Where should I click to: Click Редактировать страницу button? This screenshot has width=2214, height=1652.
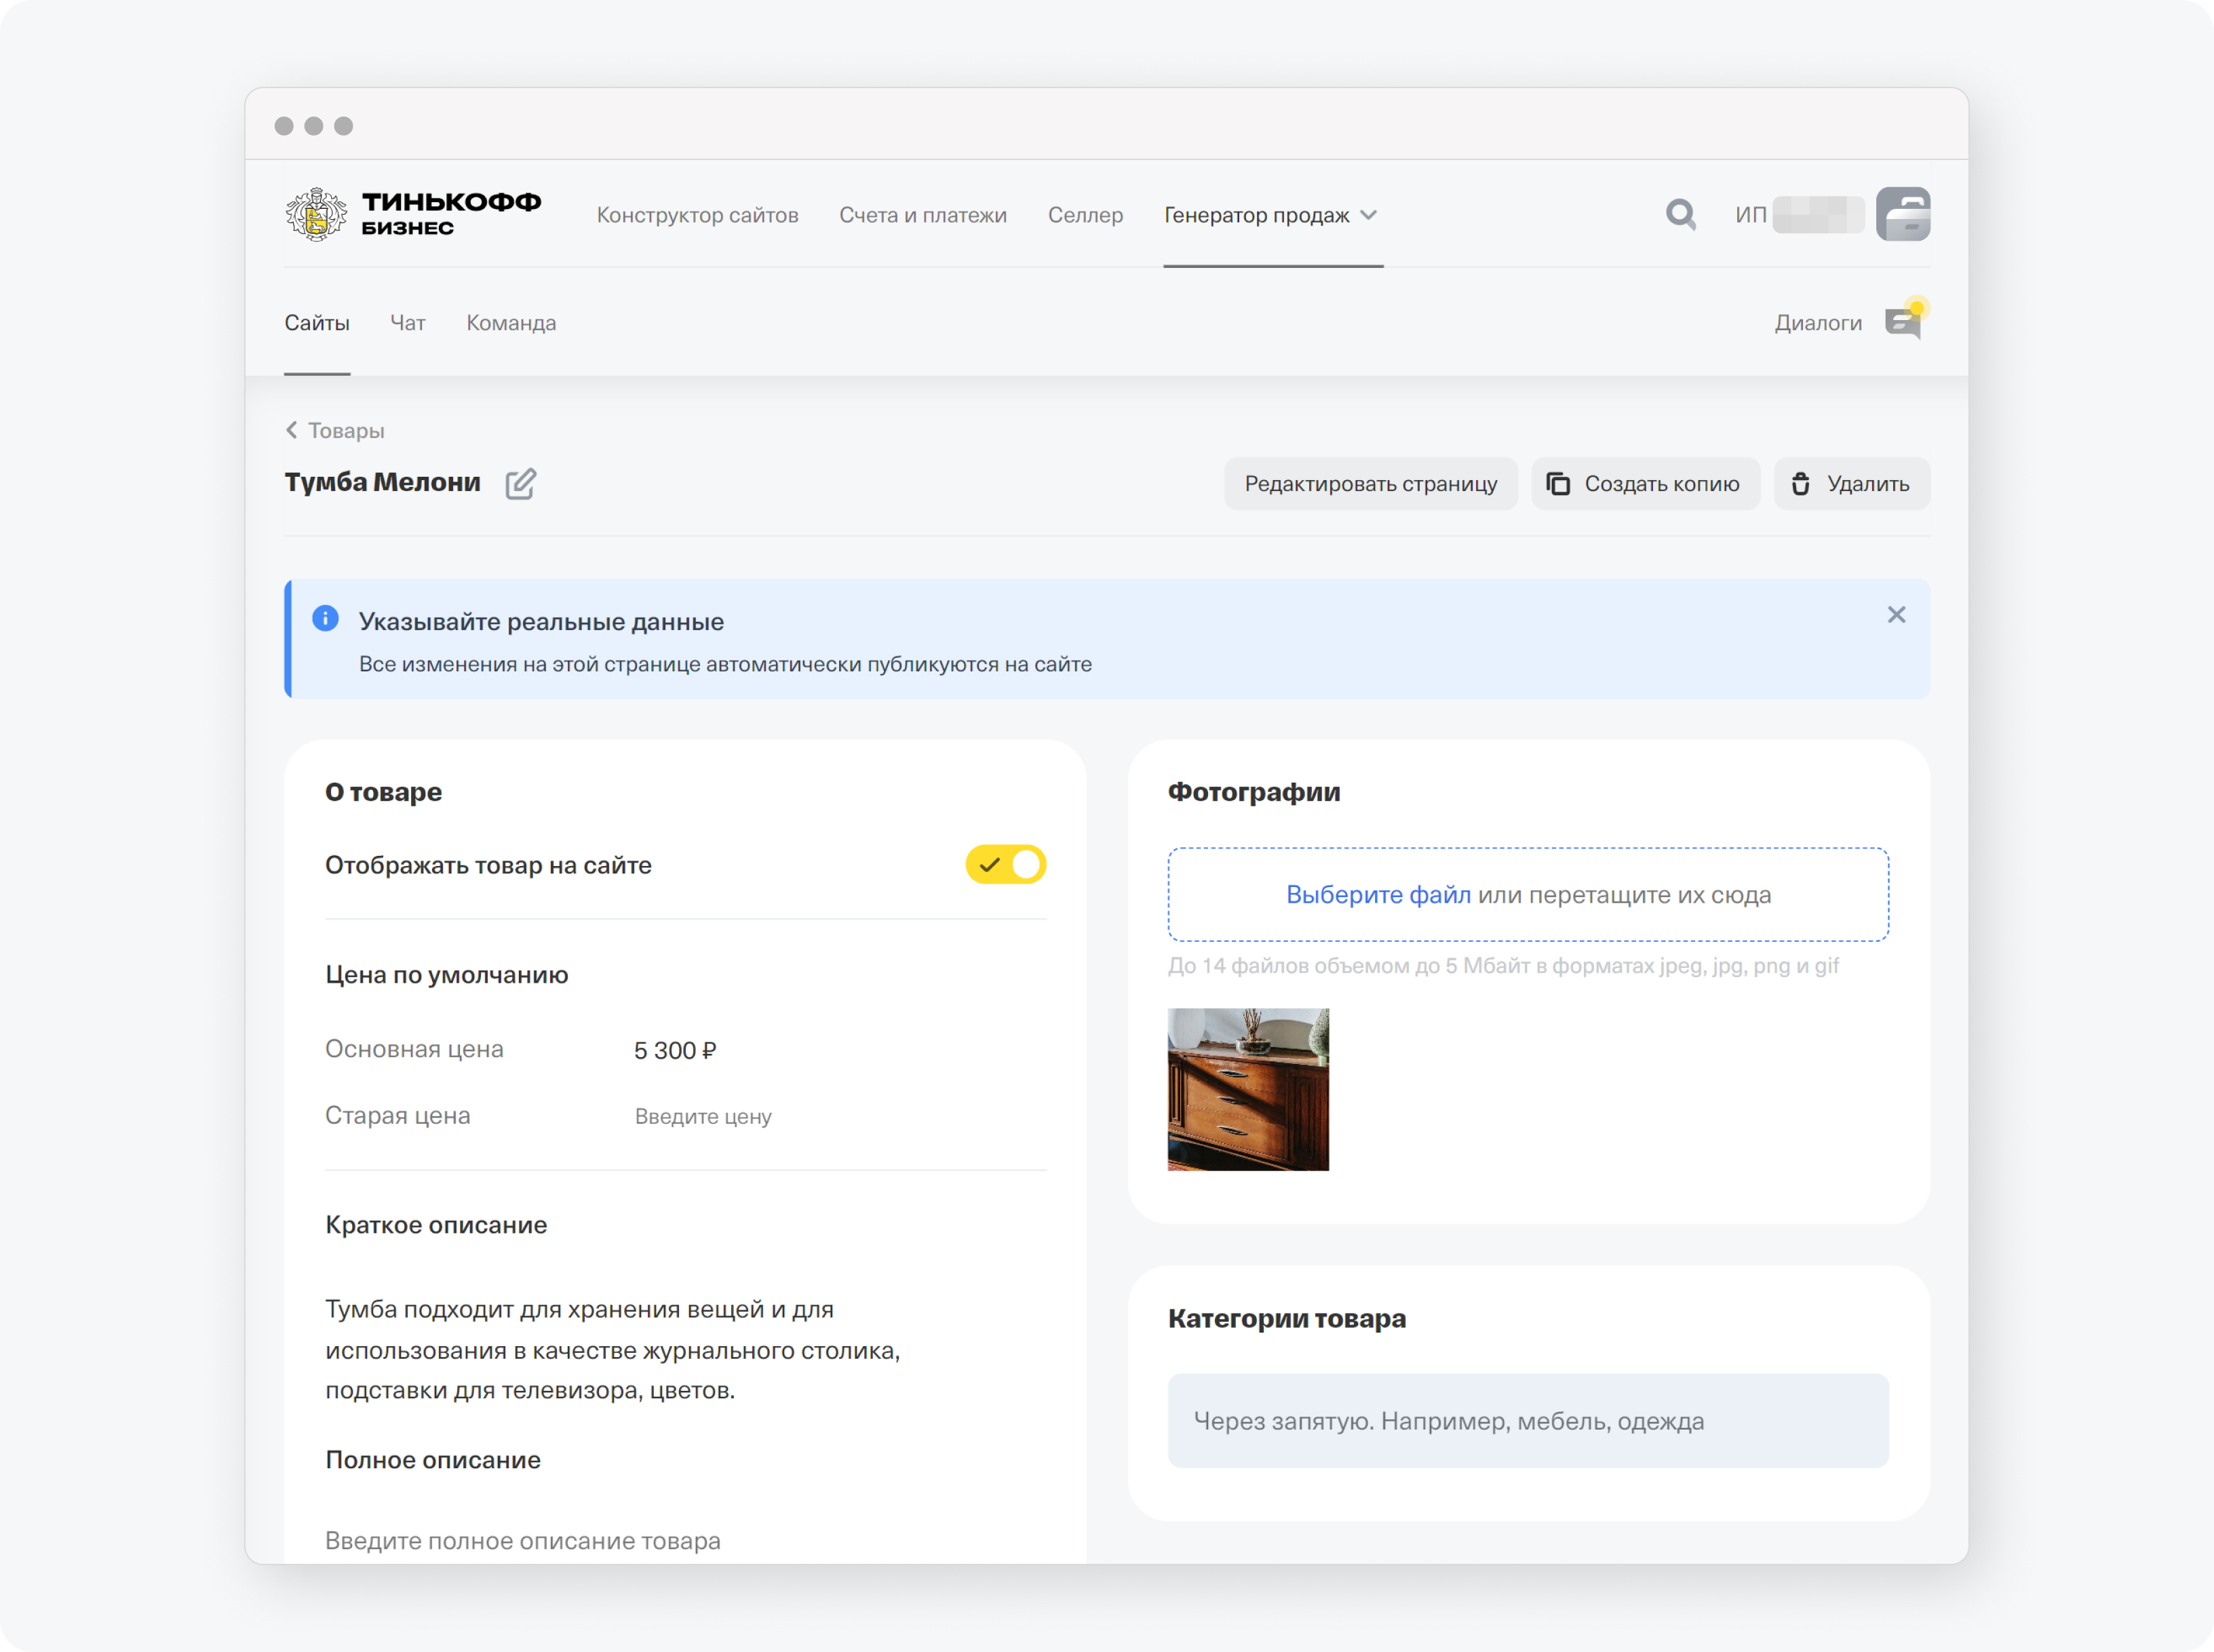(x=1371, y=484)
